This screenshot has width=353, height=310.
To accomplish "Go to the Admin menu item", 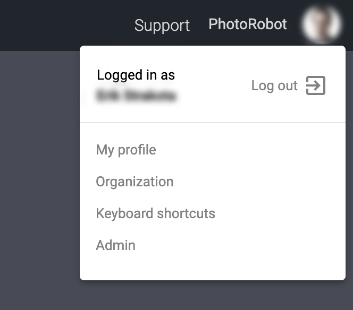I will (x=115, y=245).
